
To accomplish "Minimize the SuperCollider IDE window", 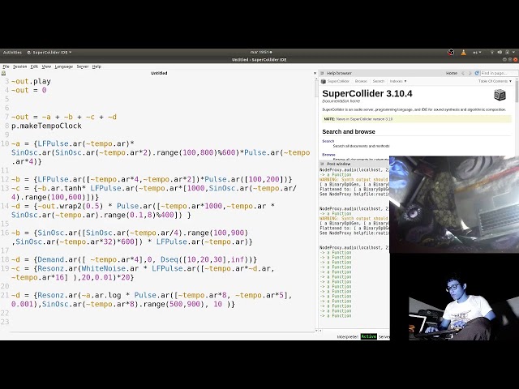I will point(505,59).
